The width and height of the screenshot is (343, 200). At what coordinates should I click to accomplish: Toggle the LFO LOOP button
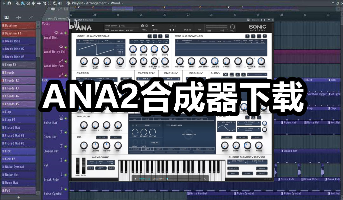point(227,137)
